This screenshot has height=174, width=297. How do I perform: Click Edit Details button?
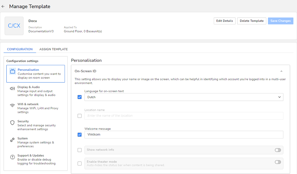click(225, 21)
